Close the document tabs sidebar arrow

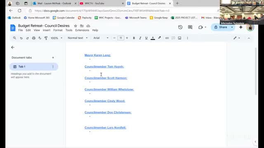point(13,48)
